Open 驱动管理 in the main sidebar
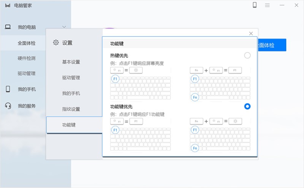Image resolution: width=304 pixels, height=188 pixels. tap(27, 73)
